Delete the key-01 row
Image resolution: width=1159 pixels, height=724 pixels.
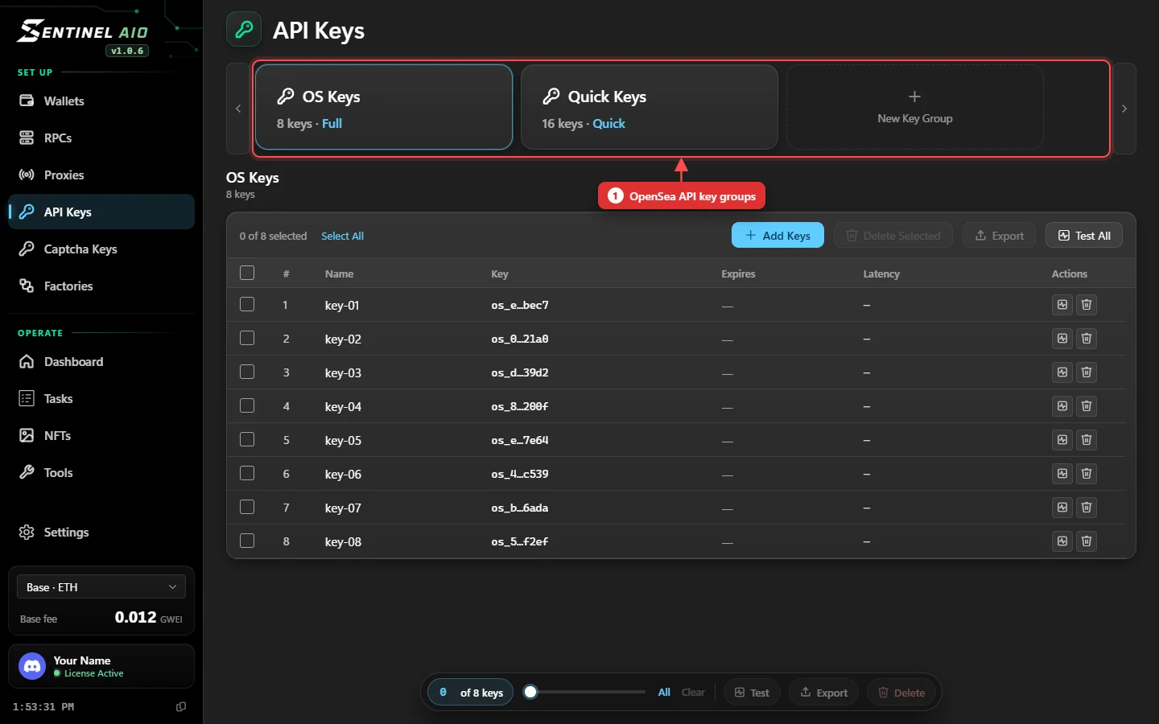(x=1087, y=305)
